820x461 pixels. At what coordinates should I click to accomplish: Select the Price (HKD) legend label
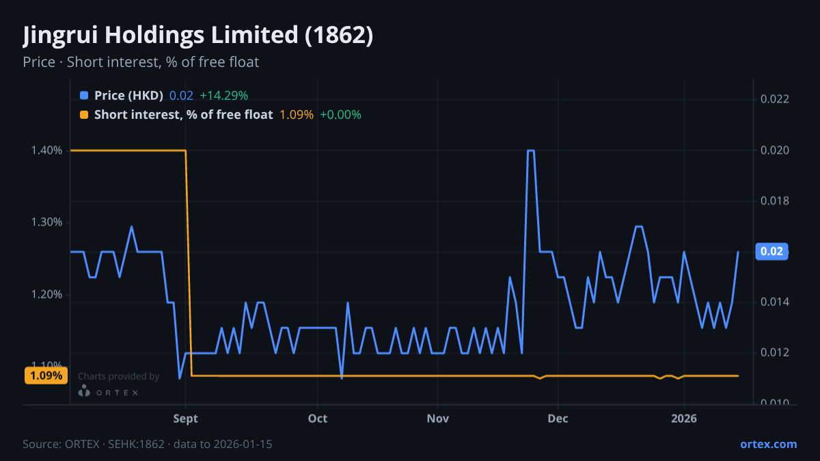coord(128,96)
